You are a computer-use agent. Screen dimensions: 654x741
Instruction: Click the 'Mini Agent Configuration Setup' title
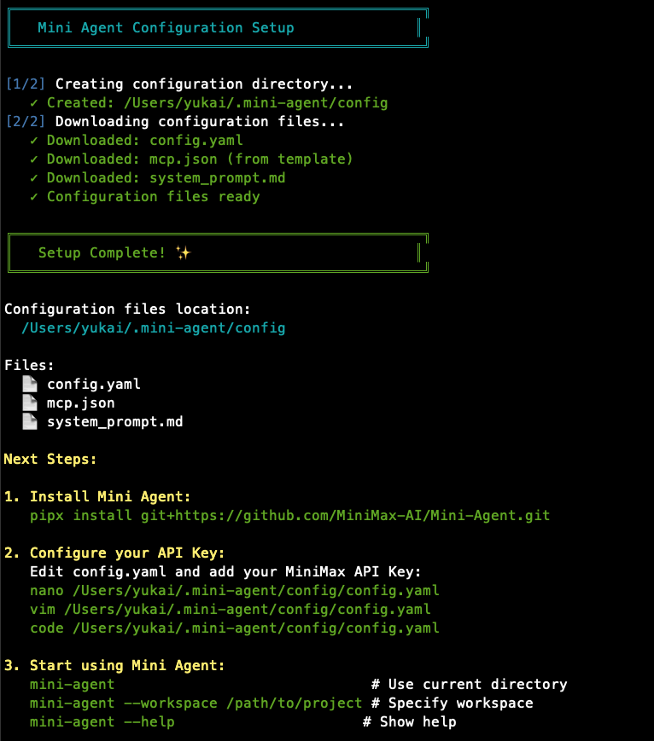coord(166,28)
